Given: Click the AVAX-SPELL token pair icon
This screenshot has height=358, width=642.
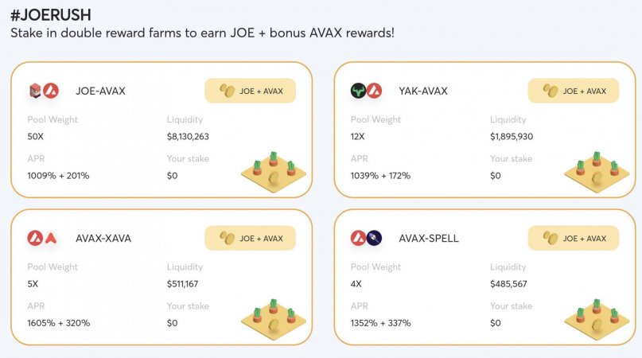Looking at the screenshot, I should tap(367, 238).
